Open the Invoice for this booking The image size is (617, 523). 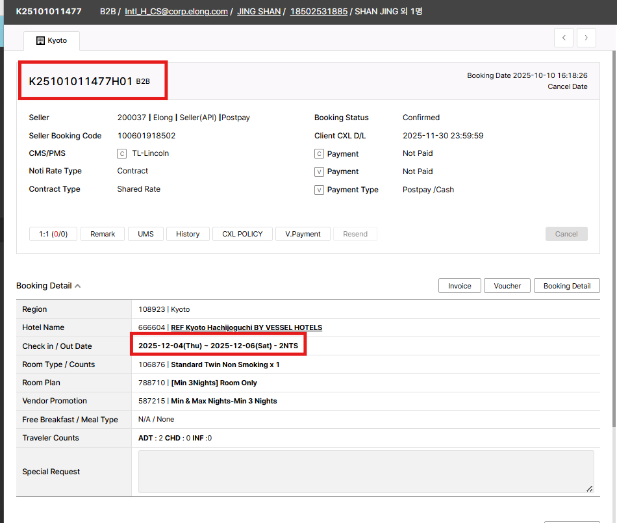tap(459, 286)
